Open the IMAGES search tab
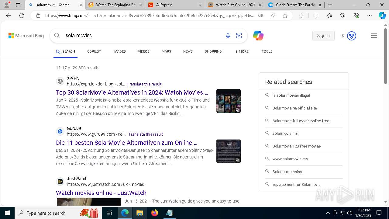The height and width of the screenshot is (219, 389). [119, 51]
